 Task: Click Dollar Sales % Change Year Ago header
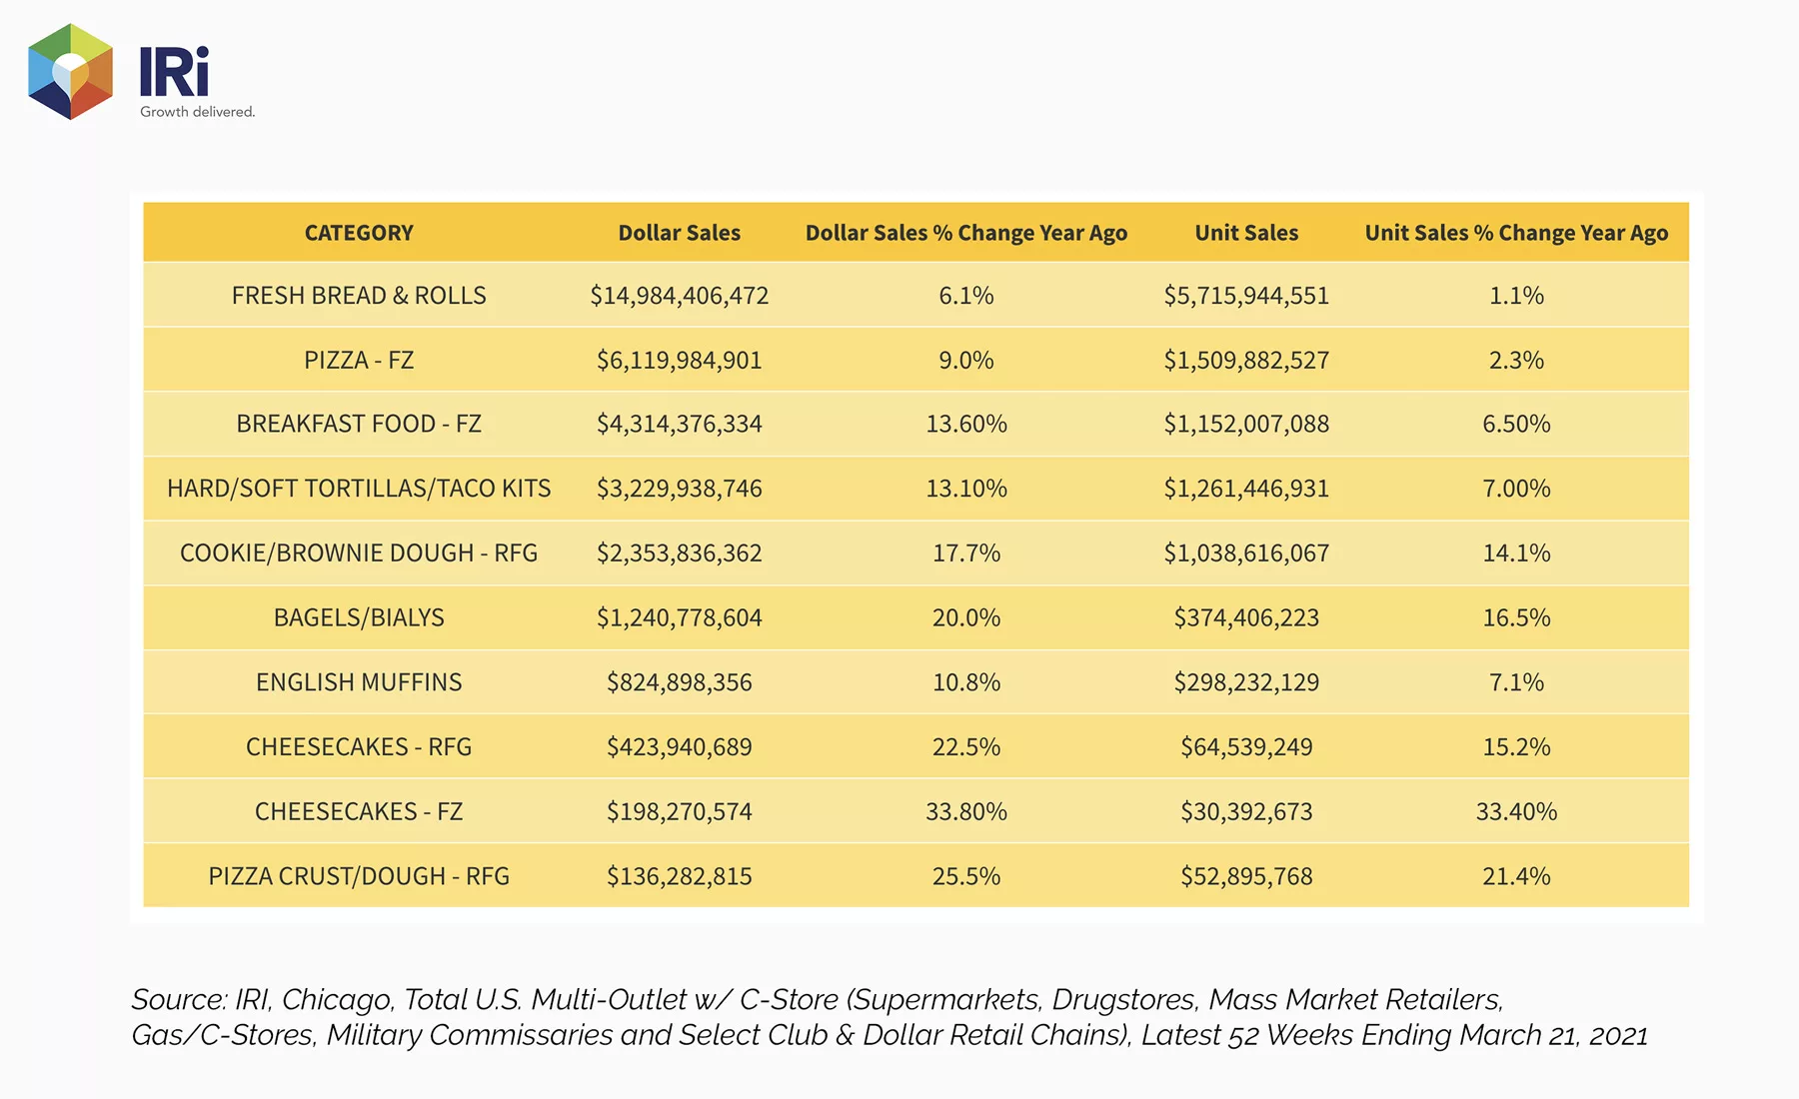point(966,233)
